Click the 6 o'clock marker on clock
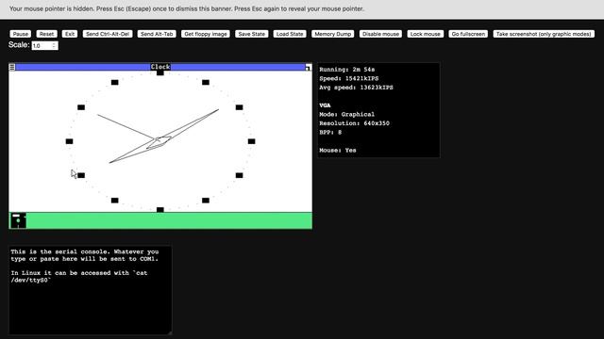 (x=160, y=210)
